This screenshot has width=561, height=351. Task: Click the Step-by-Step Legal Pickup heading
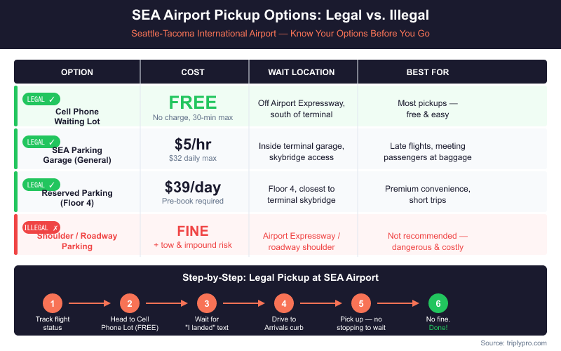pos(280,277)
